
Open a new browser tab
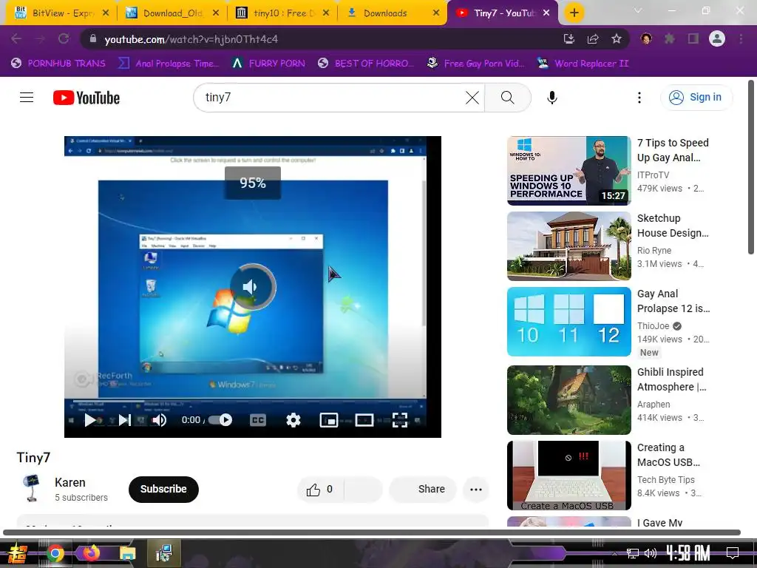point(574,13)
